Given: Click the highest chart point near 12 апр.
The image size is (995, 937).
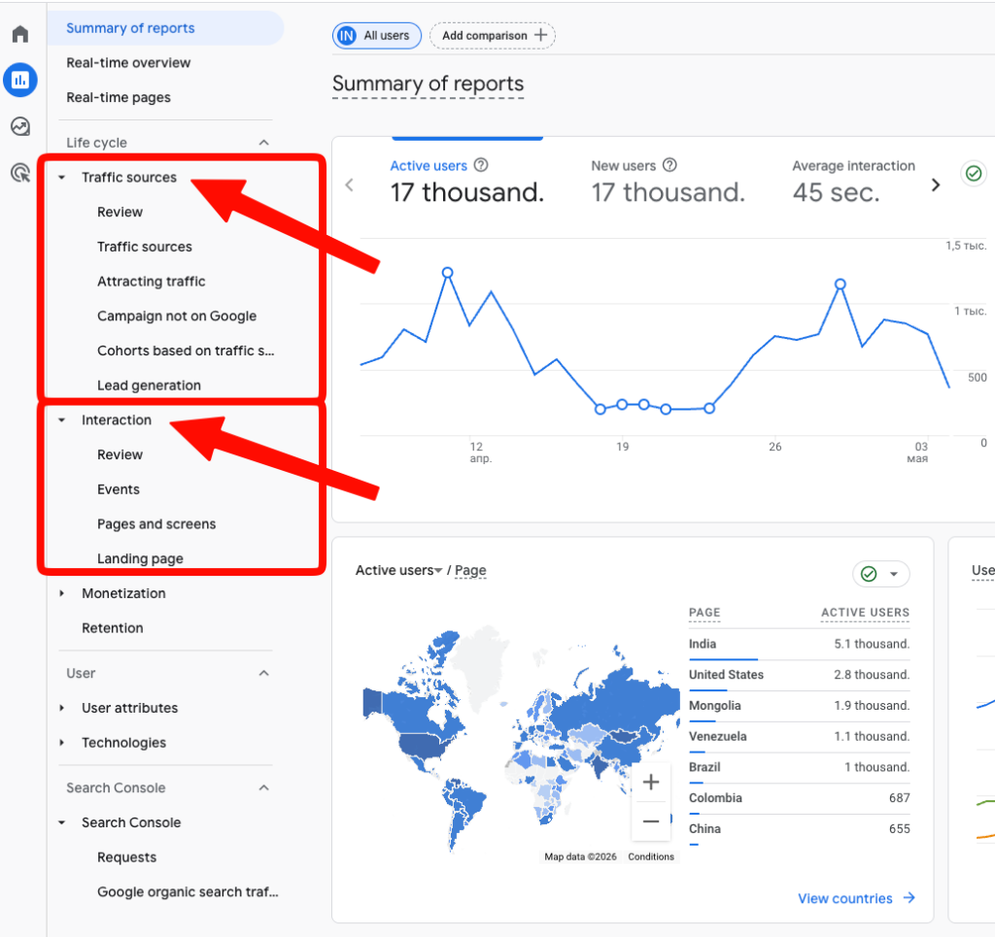Looking at the screenshot, I should 447,273.
